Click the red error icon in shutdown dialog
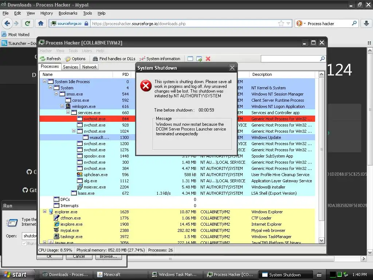This screenshot has width=373, height=280. click(x=146, y=86)
